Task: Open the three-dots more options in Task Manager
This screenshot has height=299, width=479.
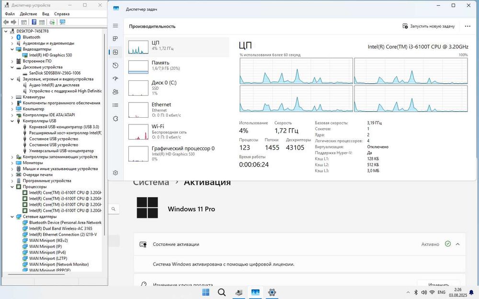Action: 468,26
